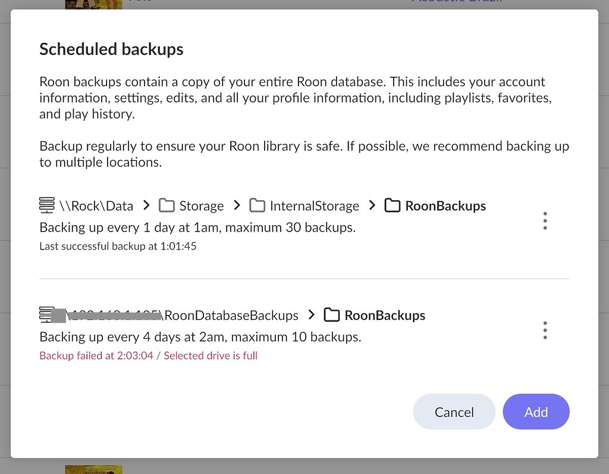Click the RoonBackups folder icon on first backup path

point(393,205)
